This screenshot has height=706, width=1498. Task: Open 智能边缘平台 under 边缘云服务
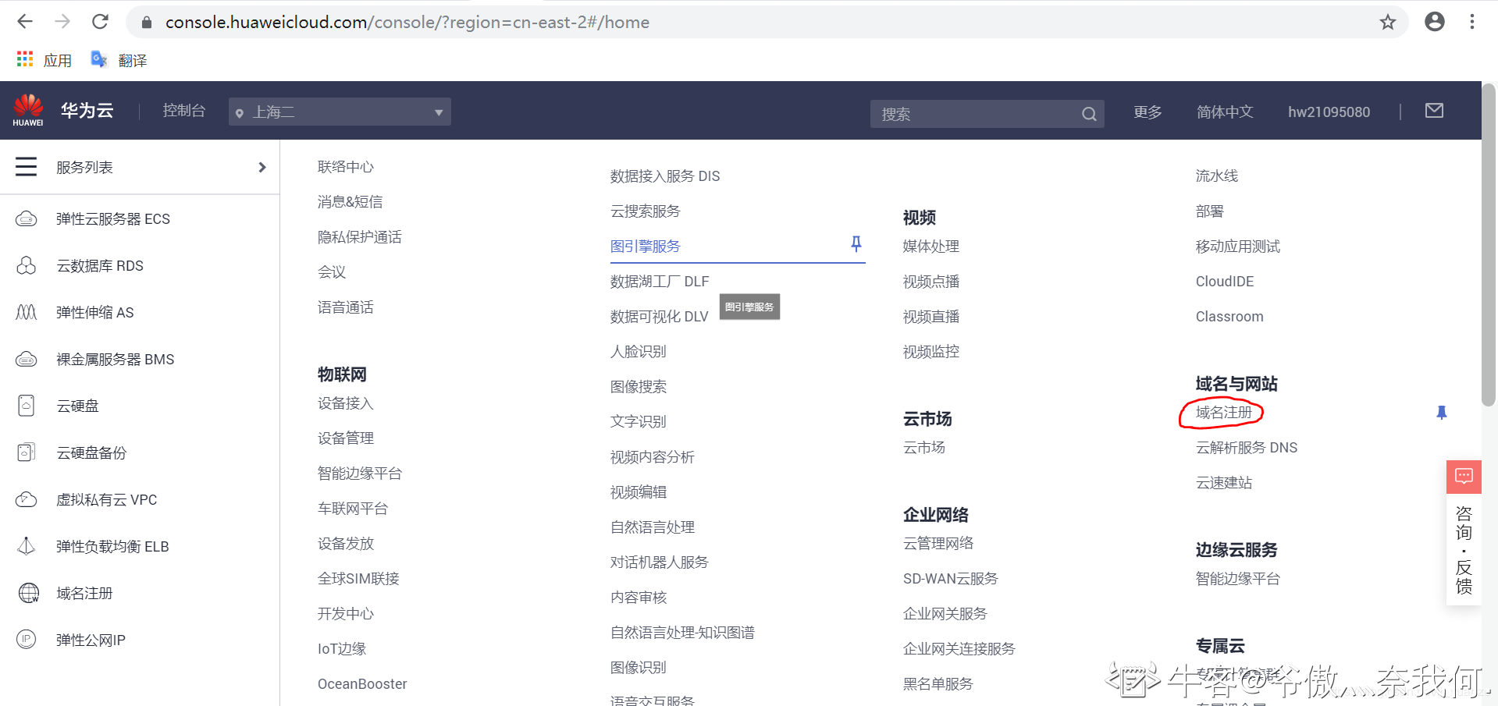(1238, 579)
